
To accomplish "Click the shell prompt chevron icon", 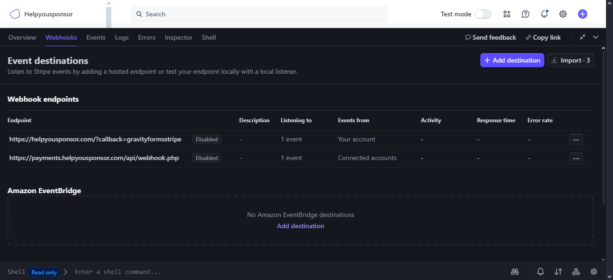I will 65,272.
